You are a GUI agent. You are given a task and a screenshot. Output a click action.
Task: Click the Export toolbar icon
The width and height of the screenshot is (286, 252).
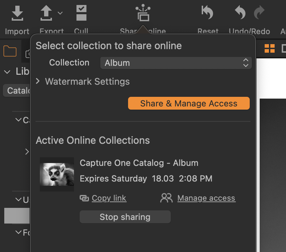click(x=46, y=13)
